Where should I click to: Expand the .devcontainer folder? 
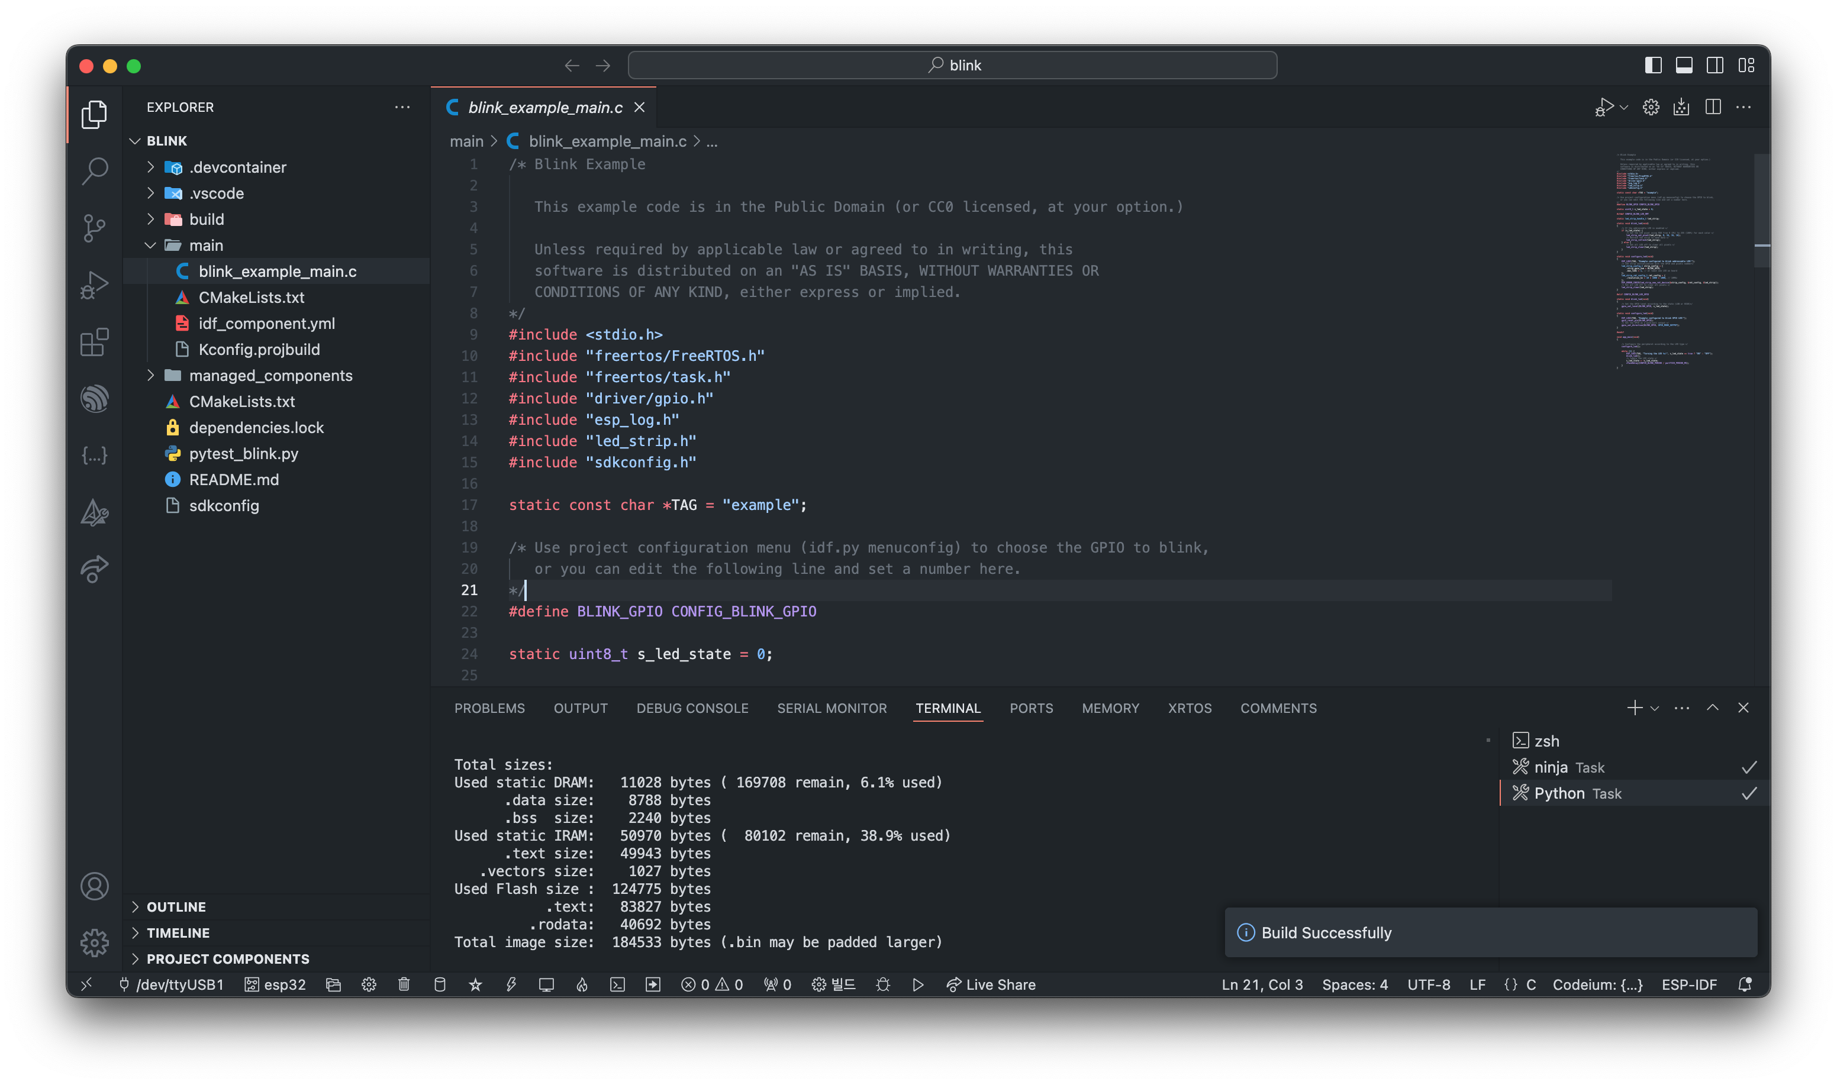point(151,167)
